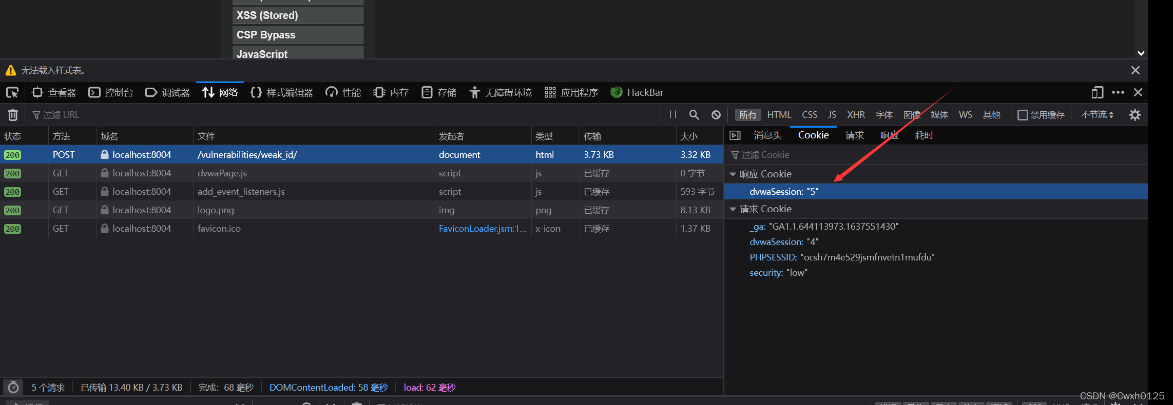Screen dimensions: 1173x405
Task: Filter requests by JS
Action: click(832, 115)
